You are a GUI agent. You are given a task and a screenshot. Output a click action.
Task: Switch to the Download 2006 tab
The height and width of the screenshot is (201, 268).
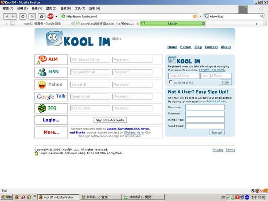107,24
